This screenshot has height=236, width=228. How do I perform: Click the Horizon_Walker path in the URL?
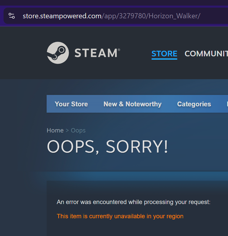point(174,16)
